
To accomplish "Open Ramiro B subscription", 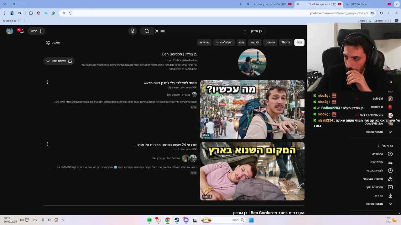I will point(382,107).
